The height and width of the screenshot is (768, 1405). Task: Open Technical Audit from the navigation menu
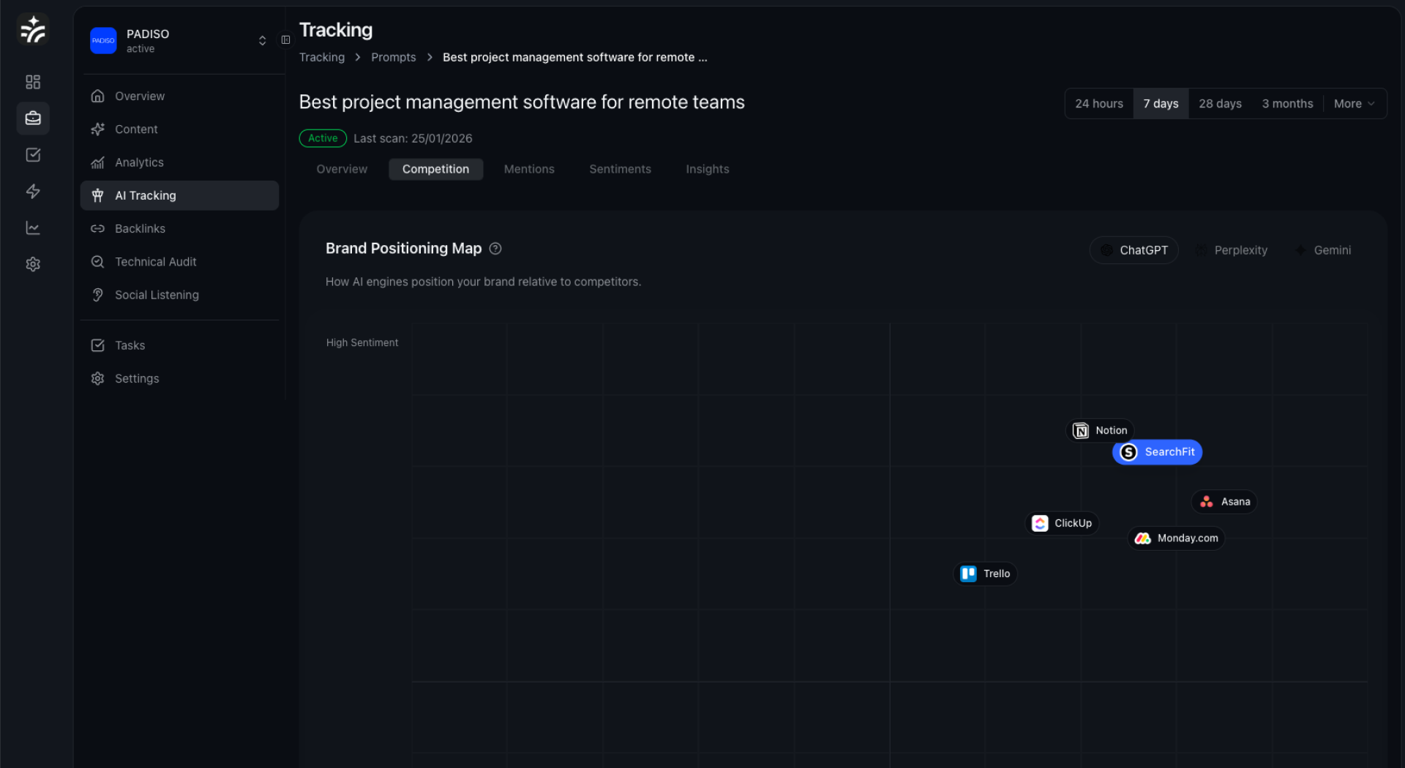coord(155,261)
